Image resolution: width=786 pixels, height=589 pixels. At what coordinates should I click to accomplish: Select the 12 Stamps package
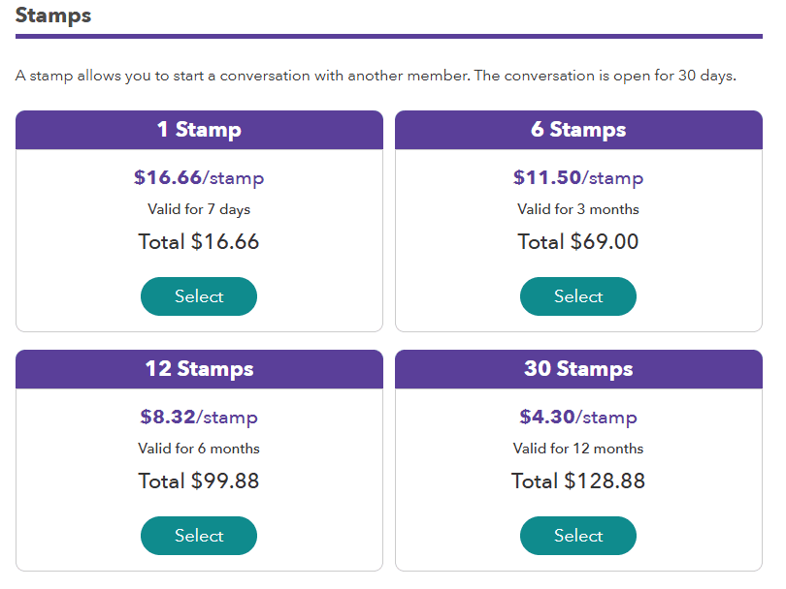point(199,536)
